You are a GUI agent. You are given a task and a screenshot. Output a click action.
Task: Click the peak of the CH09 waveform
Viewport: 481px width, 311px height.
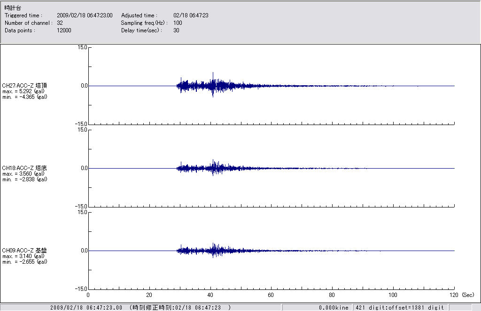(213, 244)
